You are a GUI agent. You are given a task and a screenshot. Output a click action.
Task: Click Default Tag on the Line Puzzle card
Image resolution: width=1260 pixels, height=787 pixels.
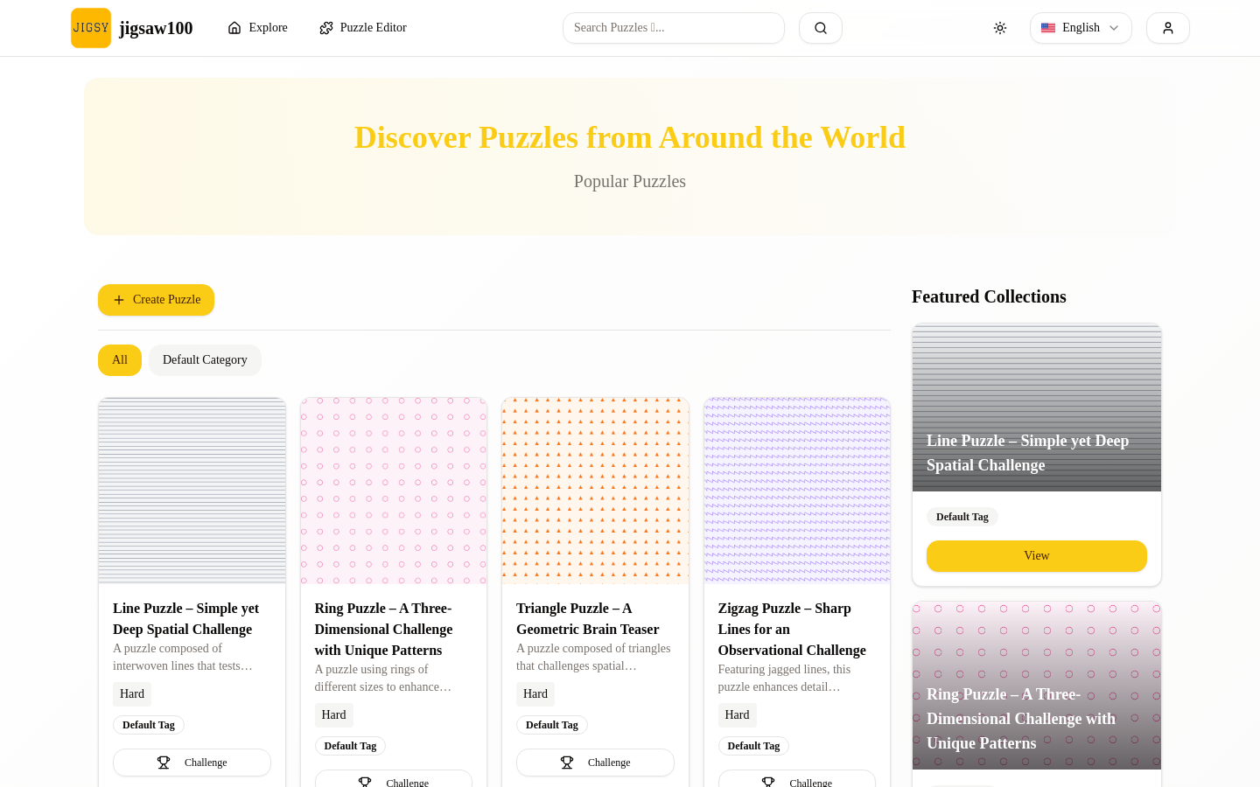149,725
